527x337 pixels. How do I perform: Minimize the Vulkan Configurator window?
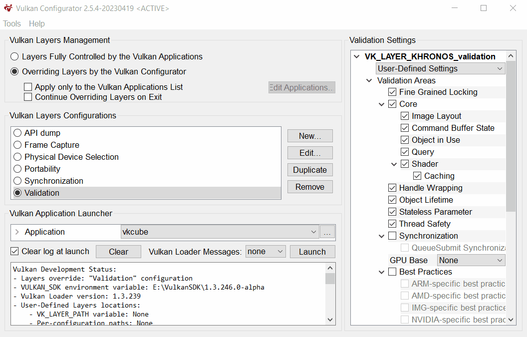tap(455, 8)
